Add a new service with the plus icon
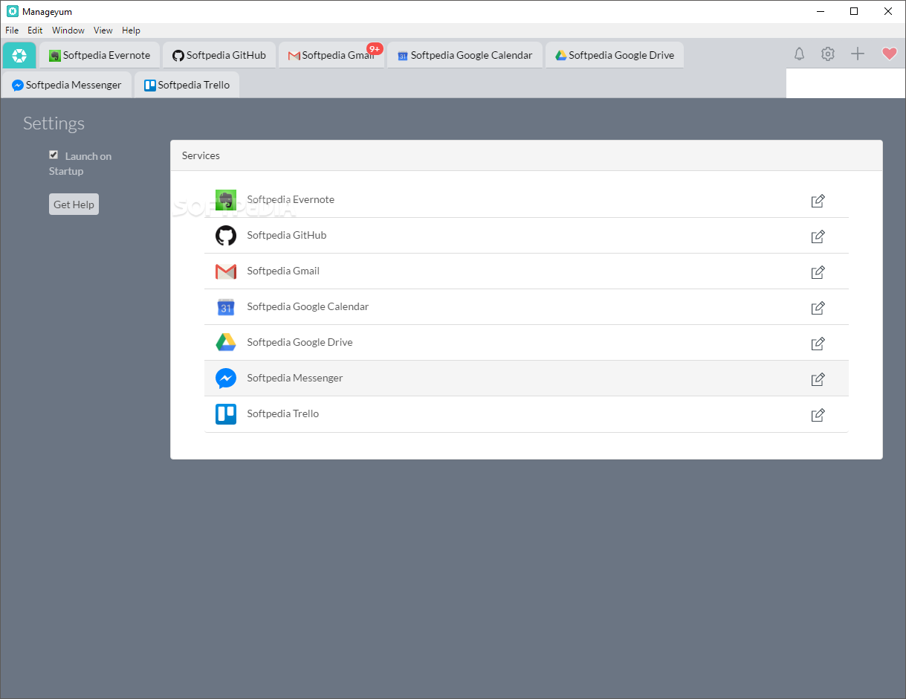 (858, 54)
